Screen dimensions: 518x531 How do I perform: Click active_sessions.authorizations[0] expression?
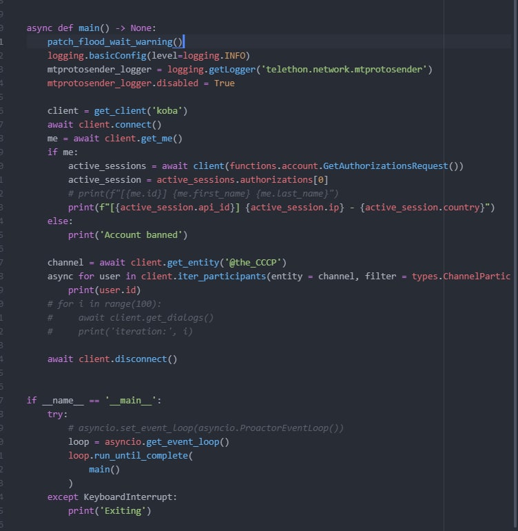tap(242, 180)
